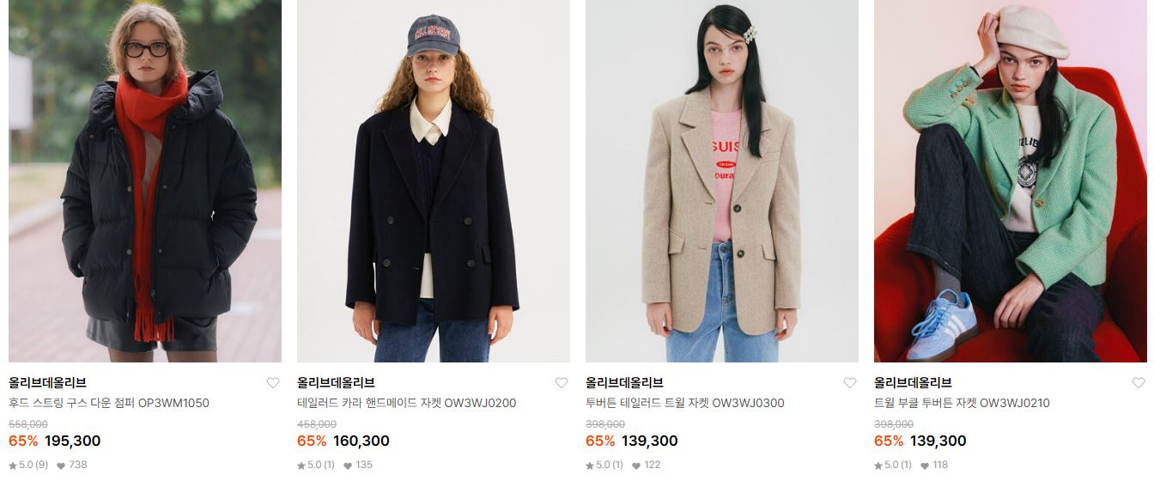
Task: Open navy double-breasted jacket product image
Action: click(x=434, y=181)
